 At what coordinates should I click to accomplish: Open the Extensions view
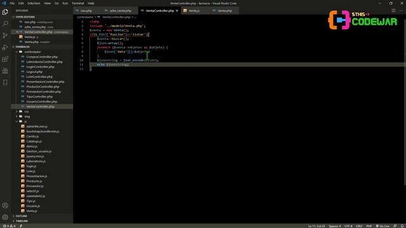tap(5, 59)
